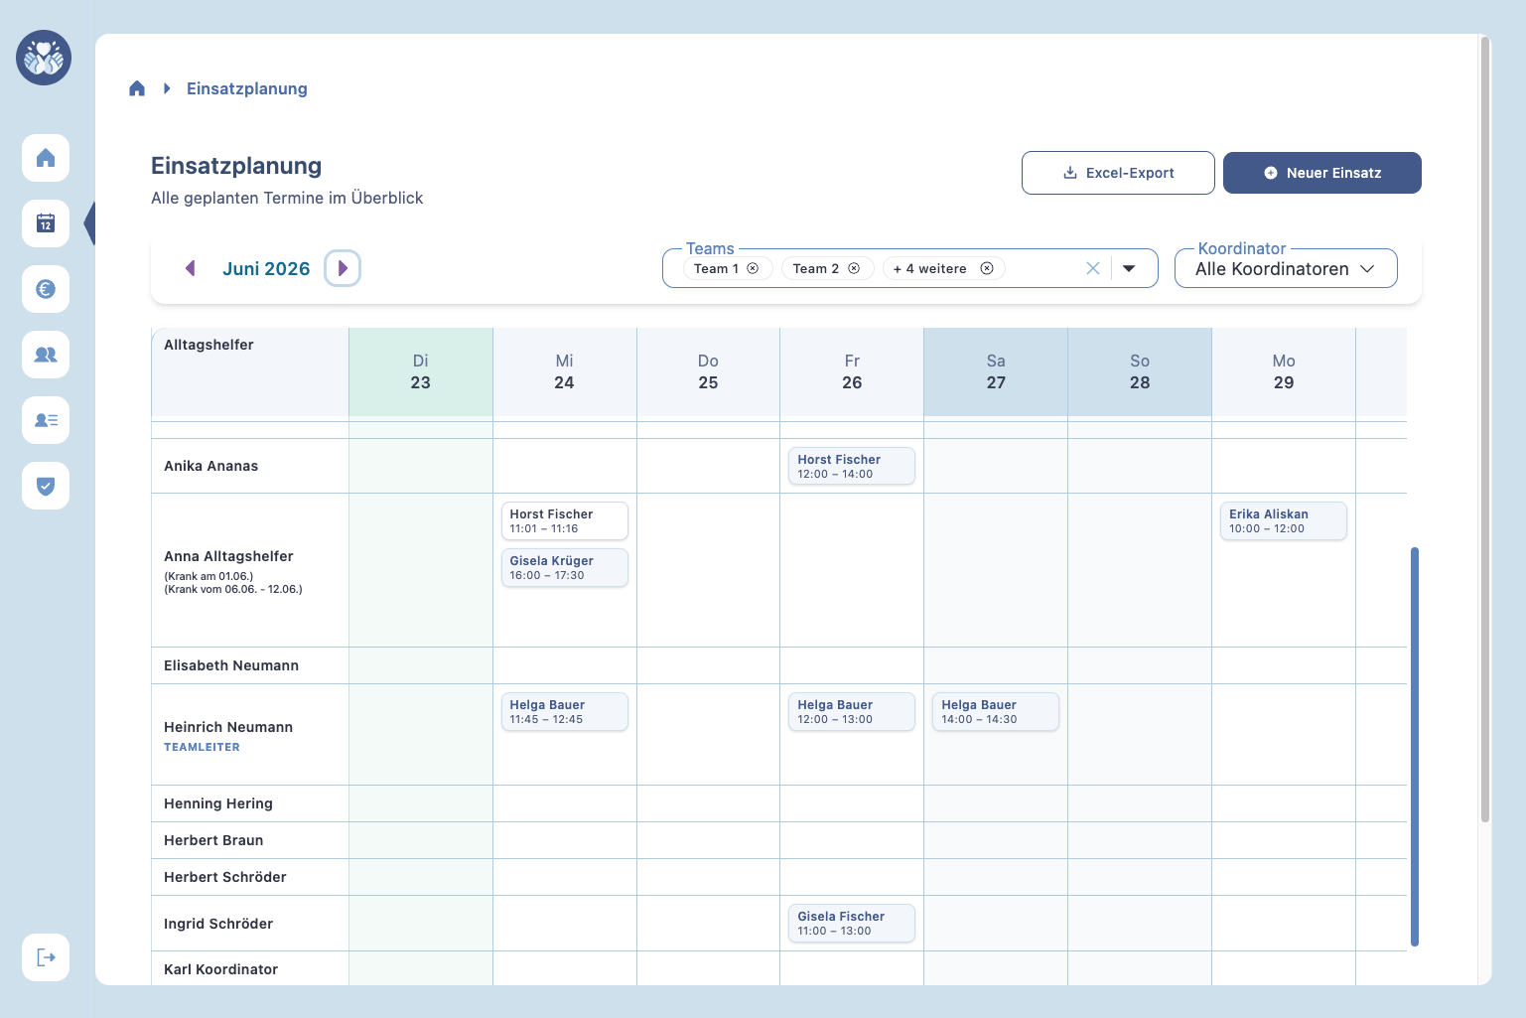Click the Einsatzplanung breadcrumb link
This screenshot has width=1526, height=1018.
pyautogui.click(x=247, y=88)
